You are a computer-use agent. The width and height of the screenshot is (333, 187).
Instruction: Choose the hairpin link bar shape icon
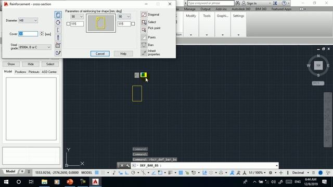58,37
